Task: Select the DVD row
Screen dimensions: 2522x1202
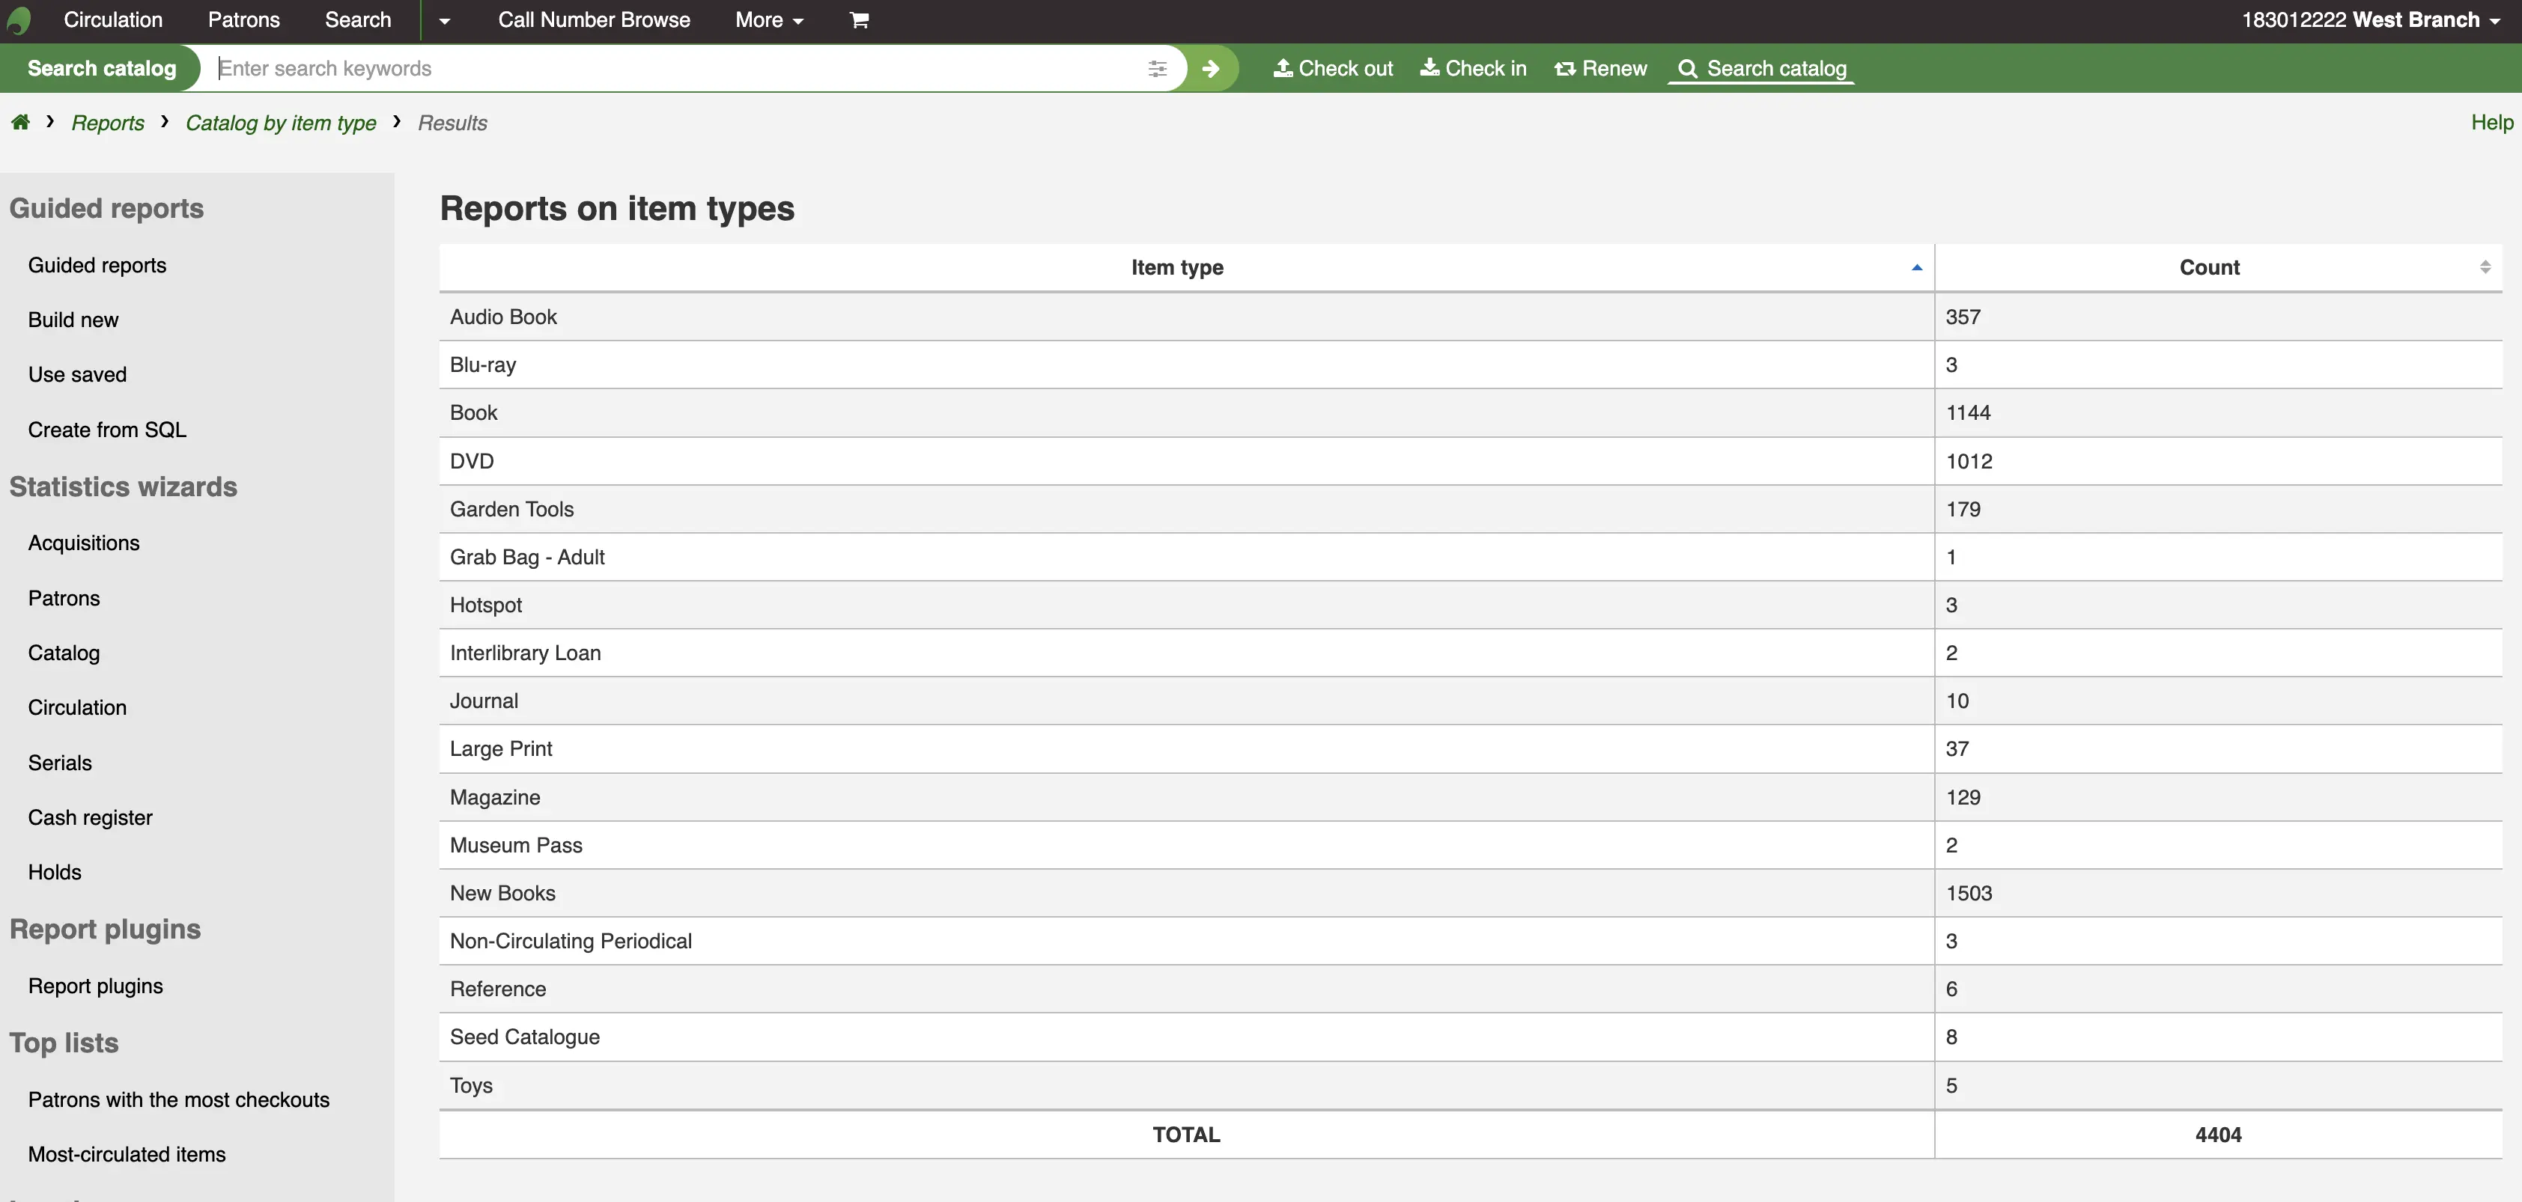Action: [1471, 461]
